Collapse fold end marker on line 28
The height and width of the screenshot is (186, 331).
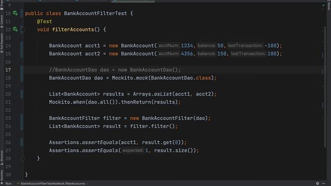point(23,159)
